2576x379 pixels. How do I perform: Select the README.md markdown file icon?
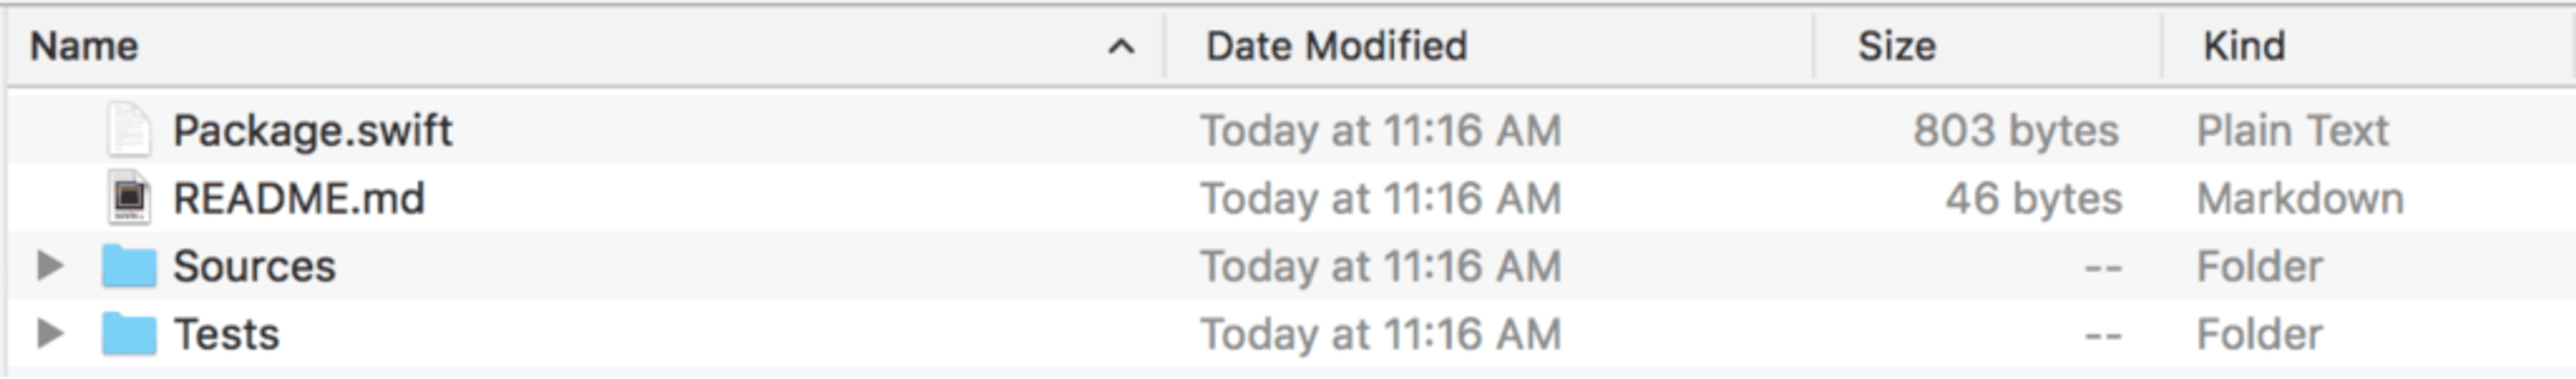[129, 198]
